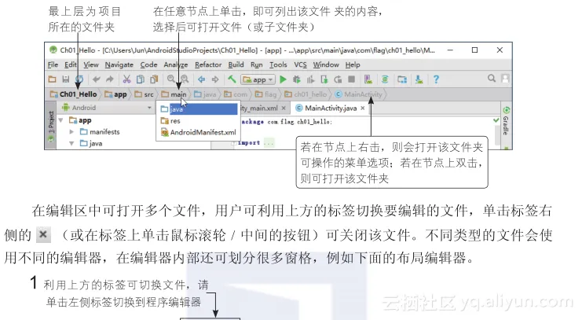Viewport: 582px width, 320px height.
Task: Click the Copy icon in toolbar
Action: click(x=141, y=79)
